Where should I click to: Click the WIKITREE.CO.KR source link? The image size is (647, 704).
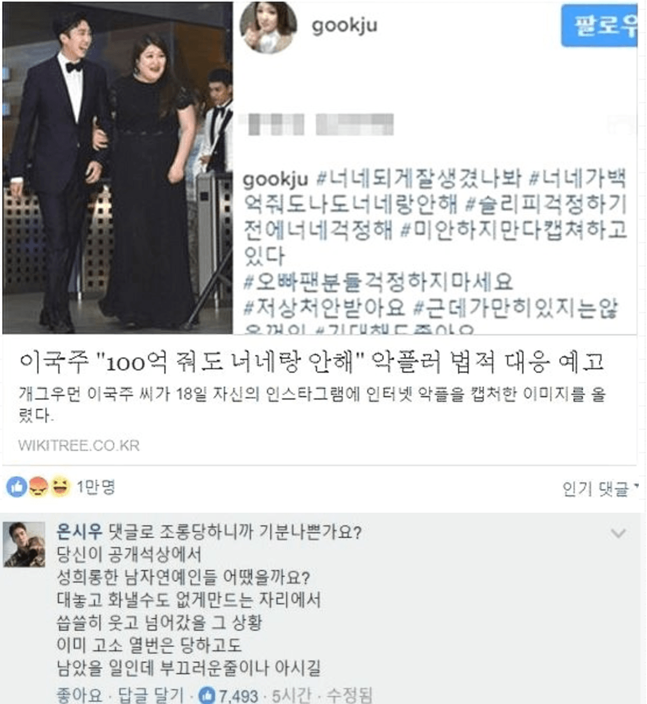point(79,446)
